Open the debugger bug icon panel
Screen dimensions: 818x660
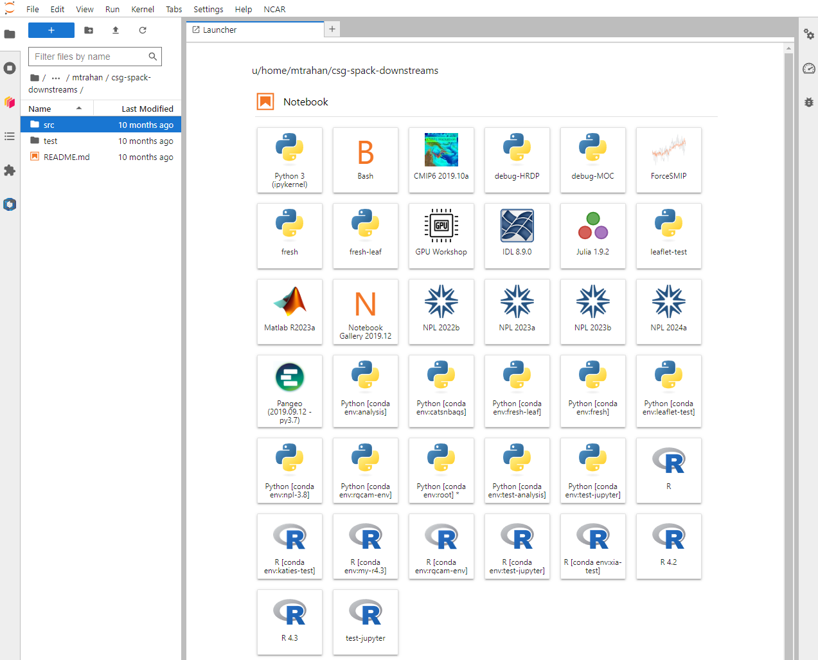[808, 102]
